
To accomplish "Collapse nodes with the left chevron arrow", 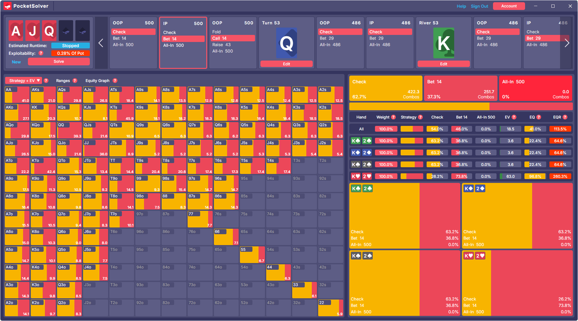I will point(101,43).
